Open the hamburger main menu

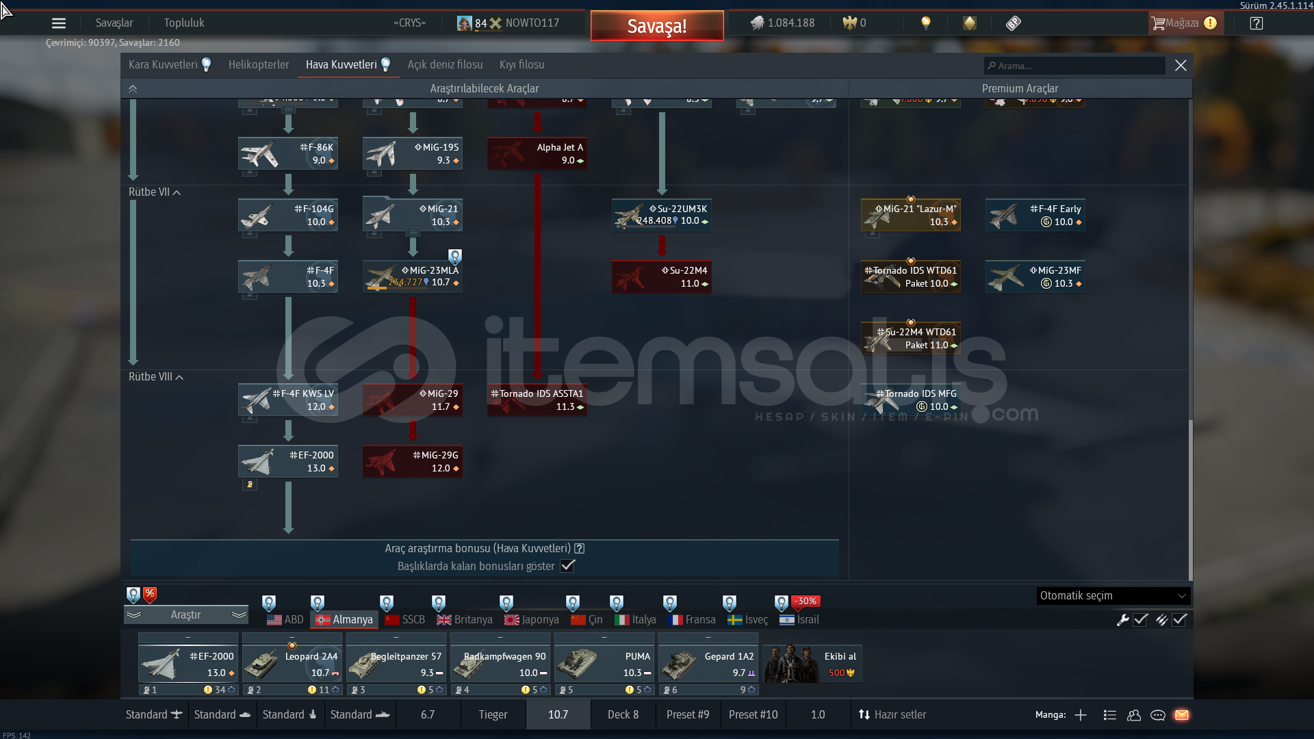click(59, 23)
